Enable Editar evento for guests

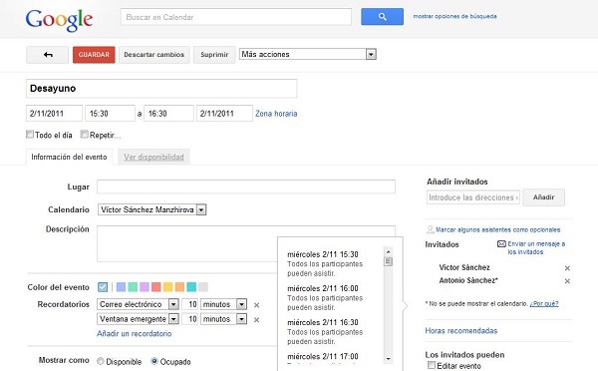[x=432, y=365]
